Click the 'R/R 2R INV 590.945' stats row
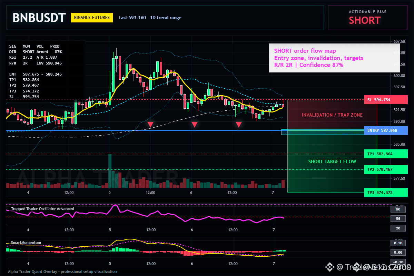Viewport: 414px width, 276px height. pyautogui.click(x=36, y=63)
